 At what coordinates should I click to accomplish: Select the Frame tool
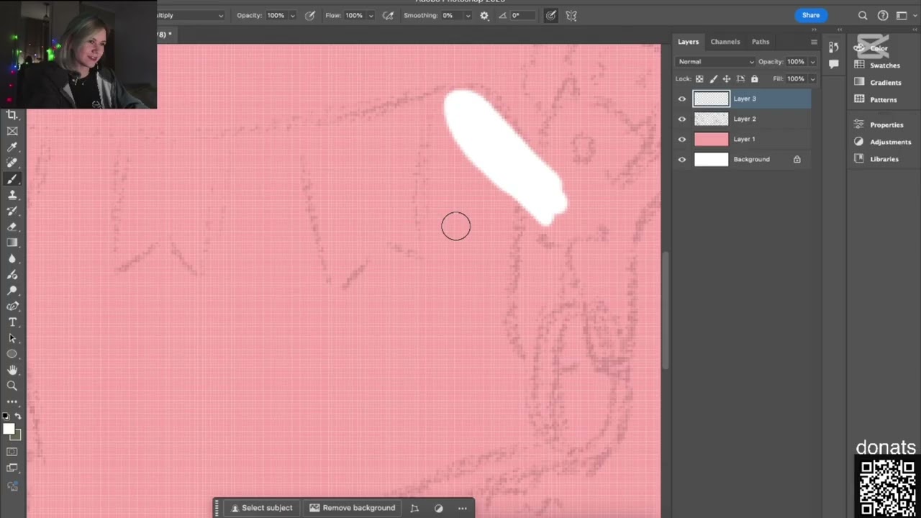click(12, 131)
